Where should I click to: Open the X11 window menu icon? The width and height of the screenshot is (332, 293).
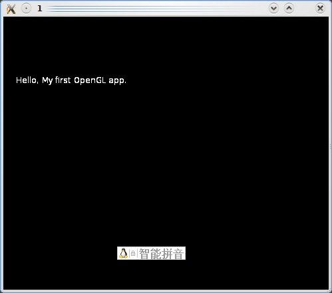pyautogui.click(x=11, y=9)
